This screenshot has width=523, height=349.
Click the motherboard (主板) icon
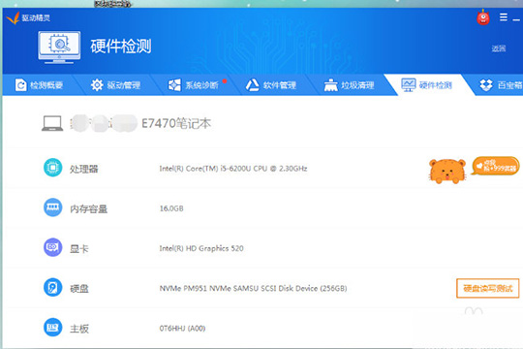coord(52,328)
